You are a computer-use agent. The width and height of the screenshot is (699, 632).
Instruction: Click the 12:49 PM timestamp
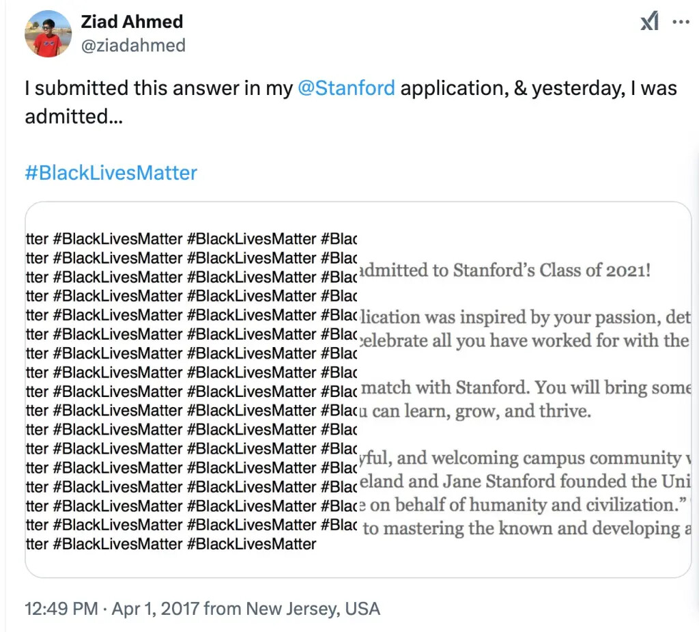click(61, 609)
